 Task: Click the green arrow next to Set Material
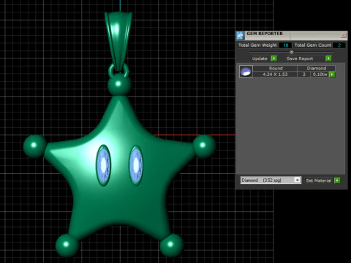click(x=337, y=180)
